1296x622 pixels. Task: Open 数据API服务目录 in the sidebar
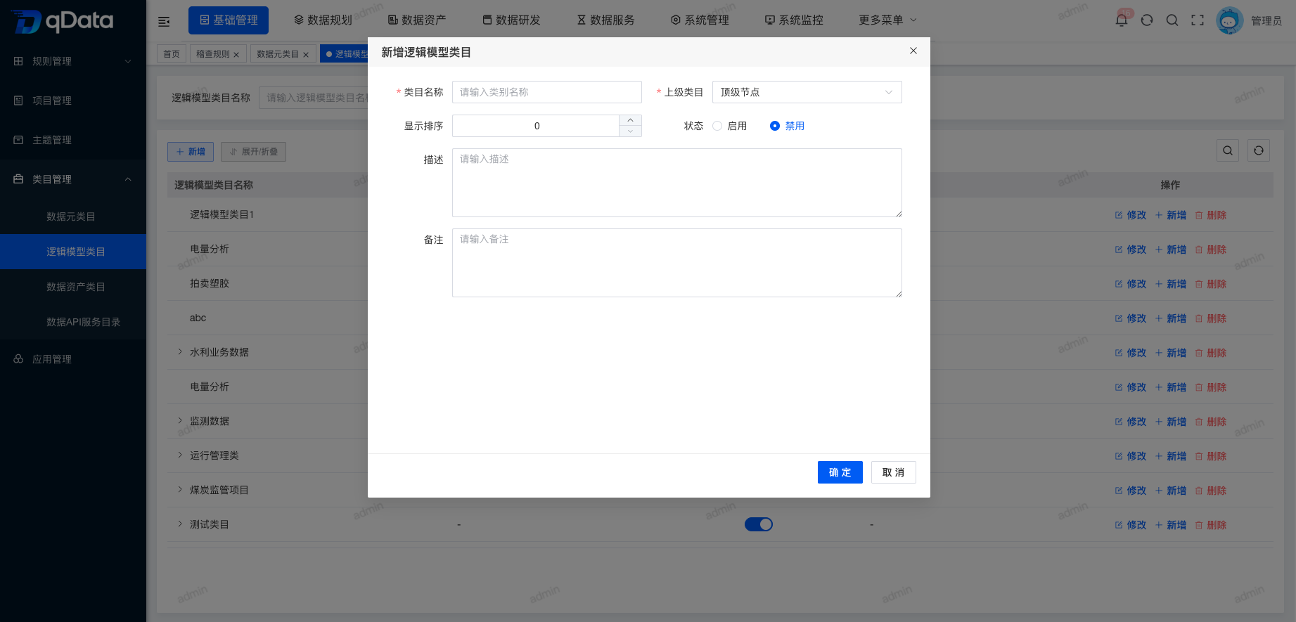73,322
